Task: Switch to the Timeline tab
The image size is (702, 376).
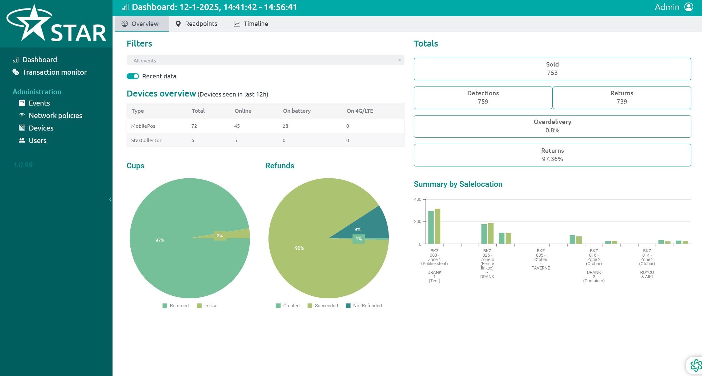Action: click(251, 24)
